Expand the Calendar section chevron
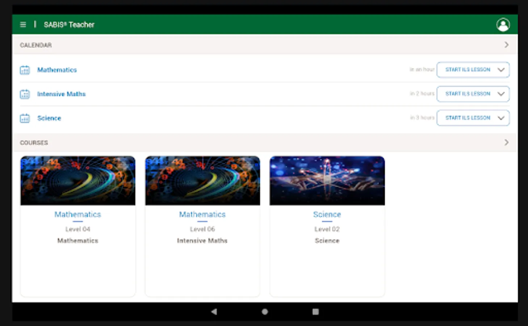This screenshot has height=326, width=528. [506, 45]
